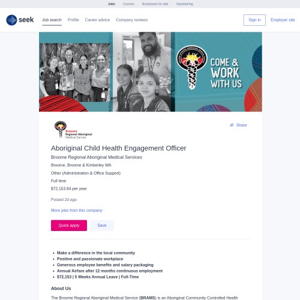This screenshot has height=300, width=300.
Task: Open More jobs from this company
Action: tap(77, 210)
